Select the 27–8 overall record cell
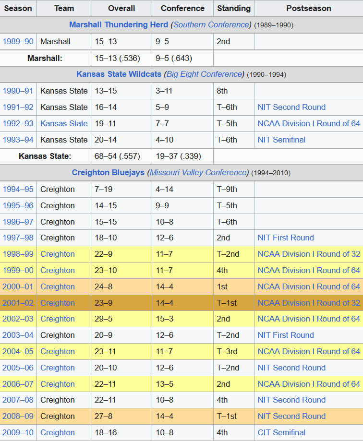This screenshot has height=441, width=363. pos(121,416)
